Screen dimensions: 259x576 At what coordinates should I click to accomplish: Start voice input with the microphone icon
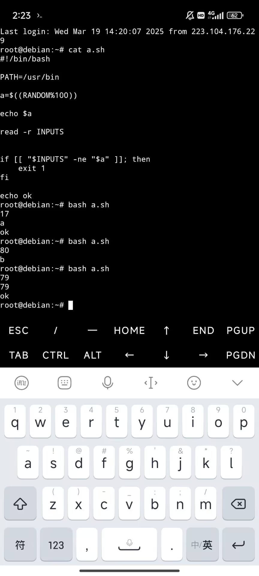[108, 383]
